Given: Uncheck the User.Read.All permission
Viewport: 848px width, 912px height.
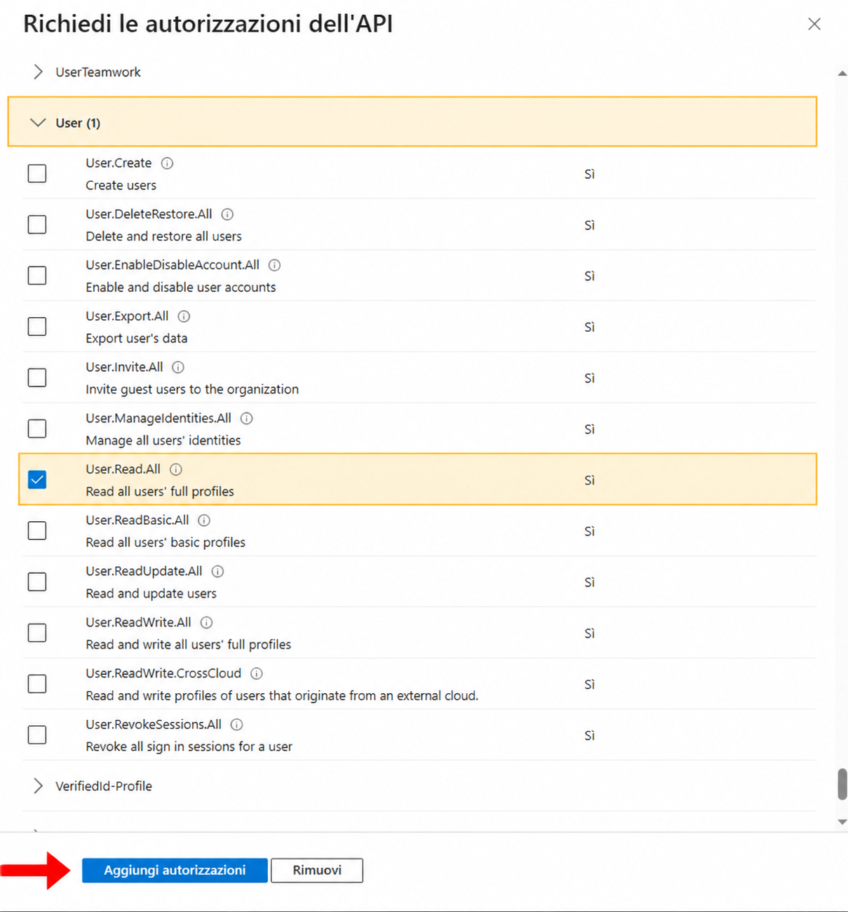Looking at the screenshot, I should tap(37, 480).
